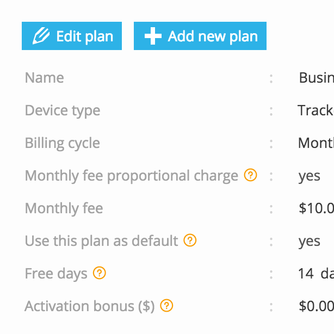Select the Device type label
This screenshot has height=334, width=334.
click(63, 110)
